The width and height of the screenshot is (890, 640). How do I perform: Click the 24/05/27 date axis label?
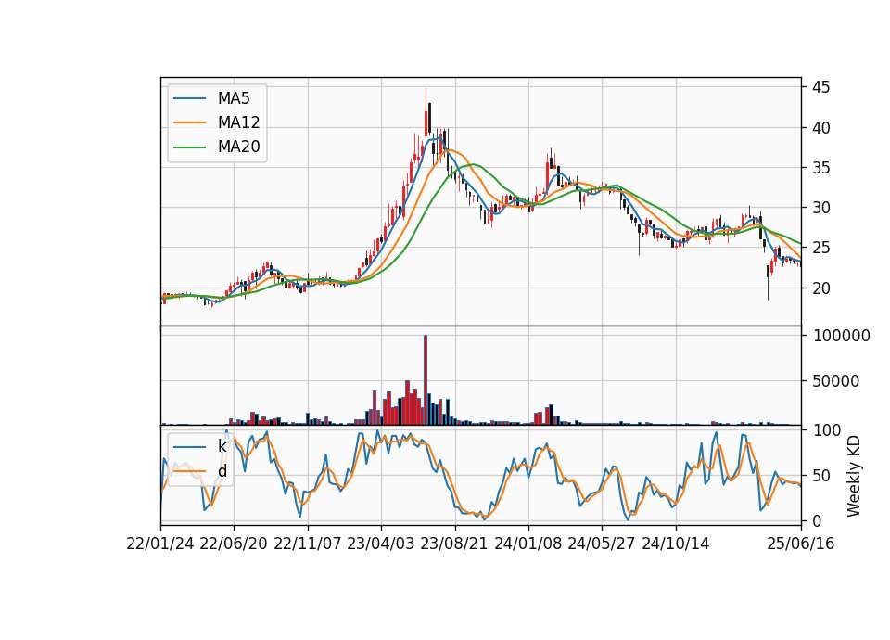point(601,544)
